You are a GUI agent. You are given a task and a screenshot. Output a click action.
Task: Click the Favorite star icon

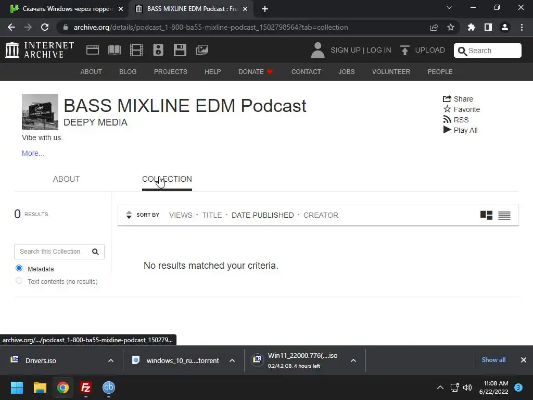point(447,109)
